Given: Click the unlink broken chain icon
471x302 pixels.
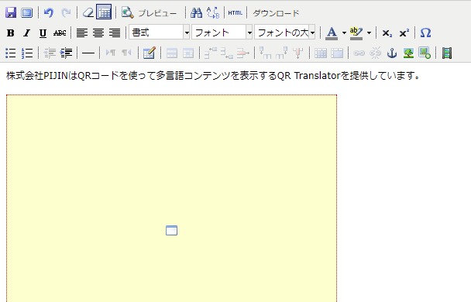Looking at the screenshot, I should point(376,53).
